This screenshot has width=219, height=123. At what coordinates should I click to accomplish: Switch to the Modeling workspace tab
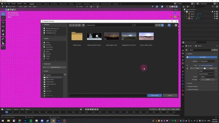point(39,4)
